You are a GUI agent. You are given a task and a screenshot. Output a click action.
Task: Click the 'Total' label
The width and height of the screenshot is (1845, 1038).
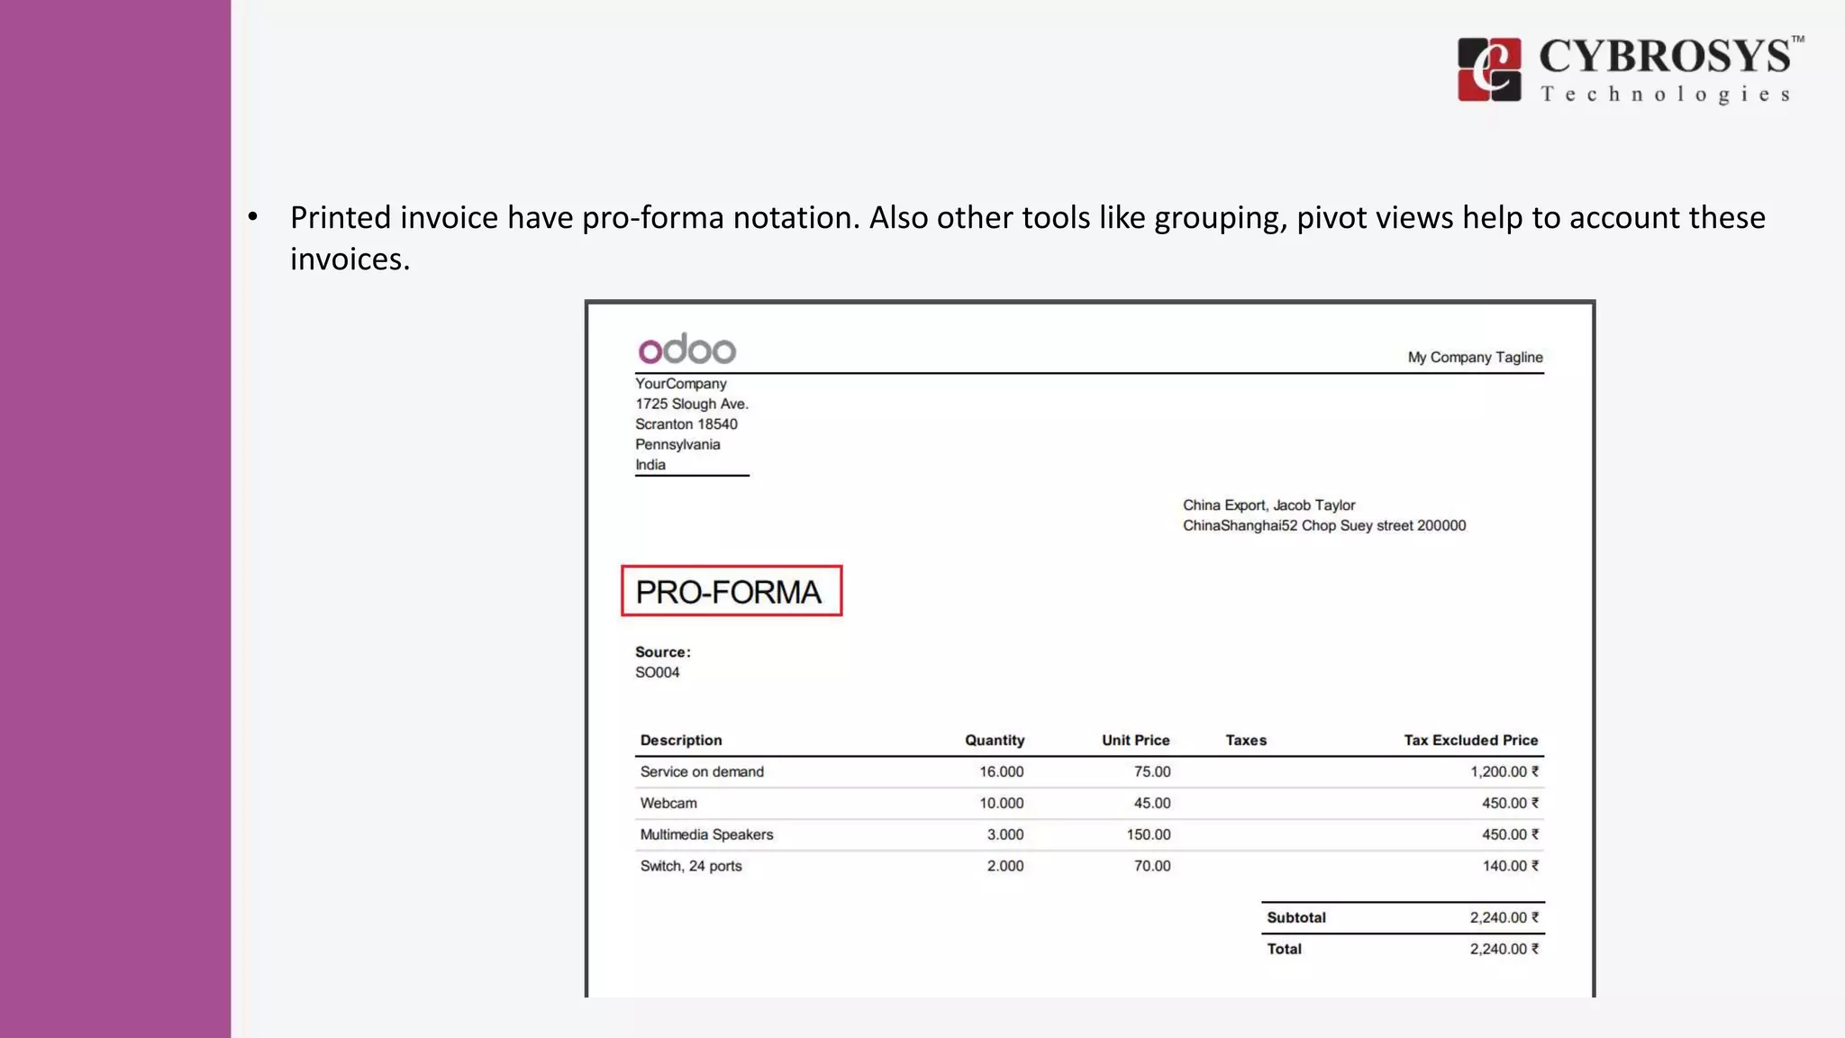(x=1284, y=949)
